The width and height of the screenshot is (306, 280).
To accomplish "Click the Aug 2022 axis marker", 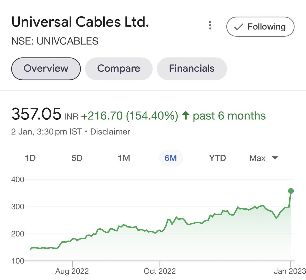I will [72, 271].
